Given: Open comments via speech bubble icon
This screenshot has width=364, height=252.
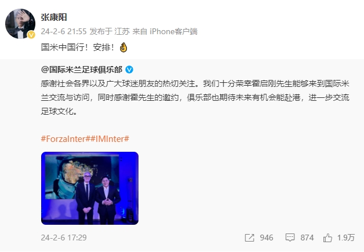Looking at the screenshot, I should tap(290, 238).
